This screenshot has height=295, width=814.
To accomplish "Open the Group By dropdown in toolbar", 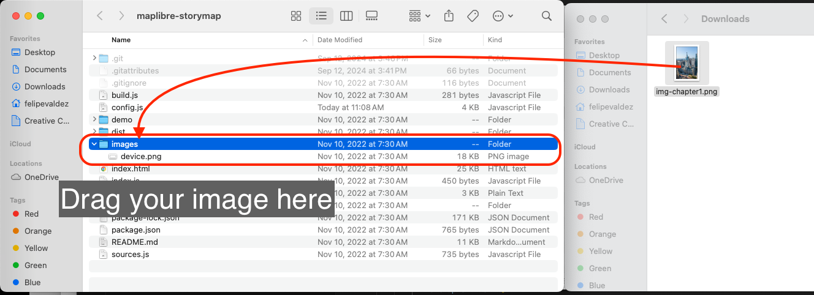I will pyautogui.click(x=420, y=16).
